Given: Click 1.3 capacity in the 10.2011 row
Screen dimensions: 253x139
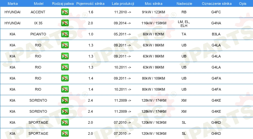Looking at the screenshot, I should (91, 67).
